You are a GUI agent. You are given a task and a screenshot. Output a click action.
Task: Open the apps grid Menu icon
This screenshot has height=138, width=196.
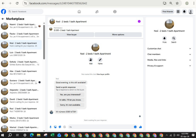coord(178,12)
